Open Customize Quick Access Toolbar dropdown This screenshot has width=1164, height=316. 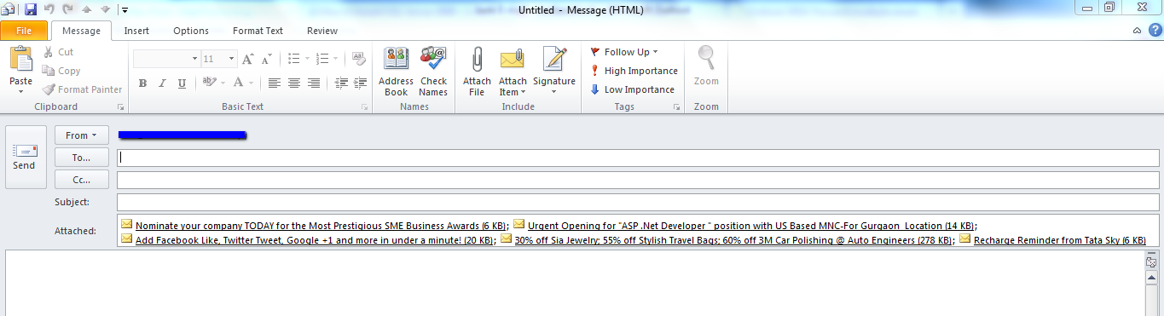125,10
